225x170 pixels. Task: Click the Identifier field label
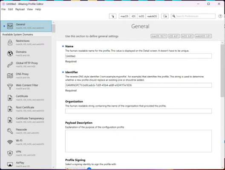pyautogui.click(x=72, y=72)
